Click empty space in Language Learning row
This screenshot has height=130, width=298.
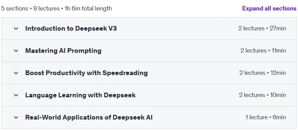(x=187, y=95)
